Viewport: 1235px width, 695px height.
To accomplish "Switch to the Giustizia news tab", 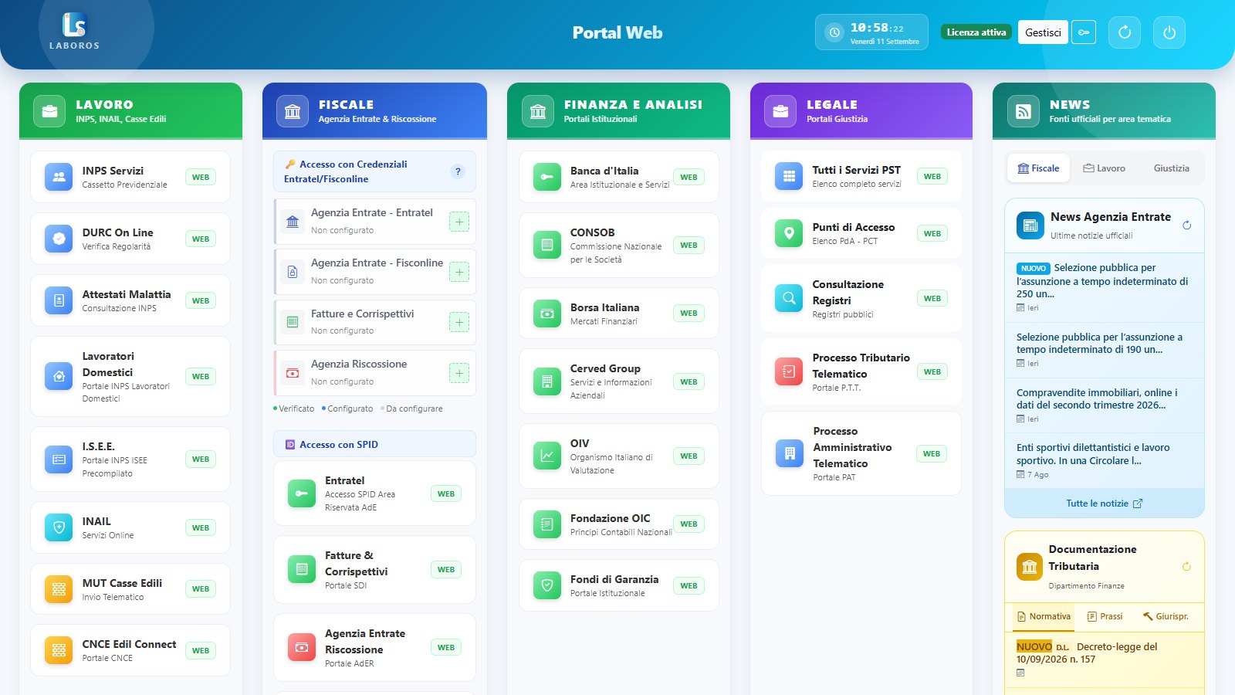I will (1171, 168).
